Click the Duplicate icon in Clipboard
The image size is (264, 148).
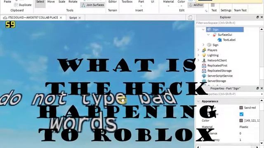click(x=16, y=5)
